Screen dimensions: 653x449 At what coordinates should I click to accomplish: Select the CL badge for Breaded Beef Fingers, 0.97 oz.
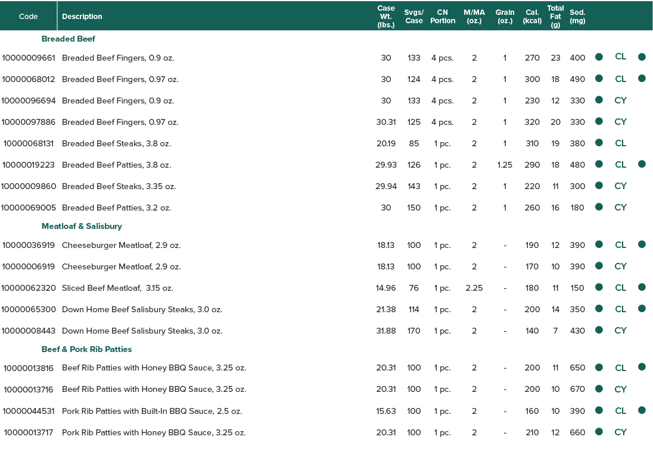(621, 79)
